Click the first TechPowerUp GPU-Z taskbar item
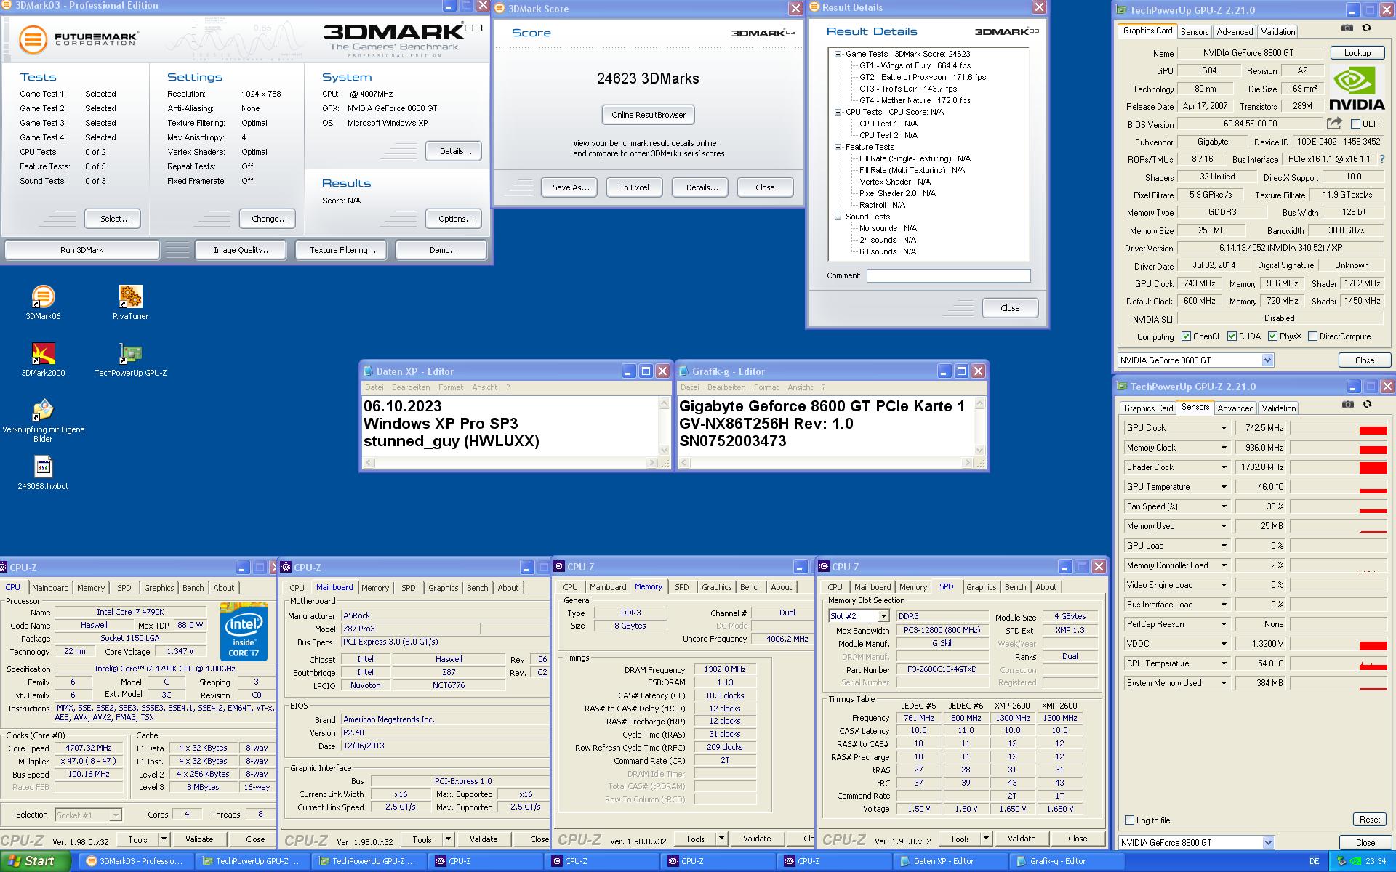Viewport: 1396px width, 872px height. point(252,861)
